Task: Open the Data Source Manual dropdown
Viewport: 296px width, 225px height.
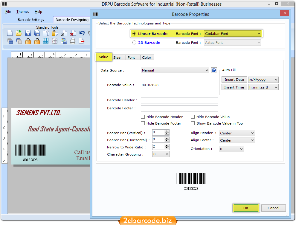Action: click(x=175, y=70)
